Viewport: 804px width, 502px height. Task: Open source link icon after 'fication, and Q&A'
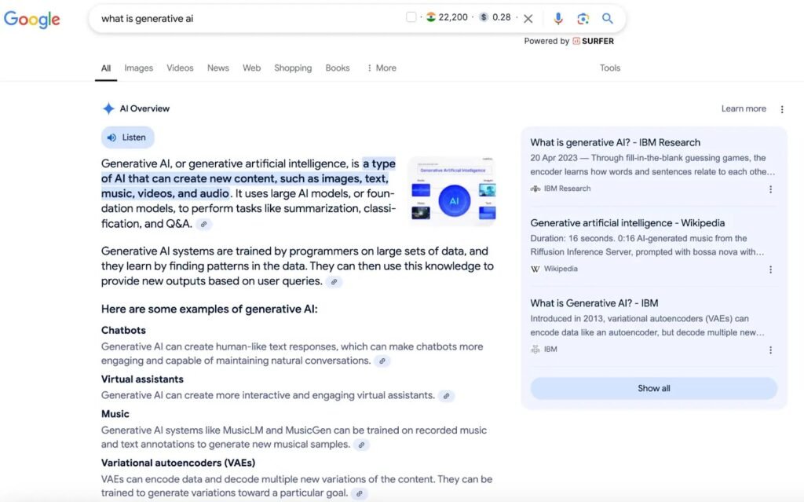[203, 225]
